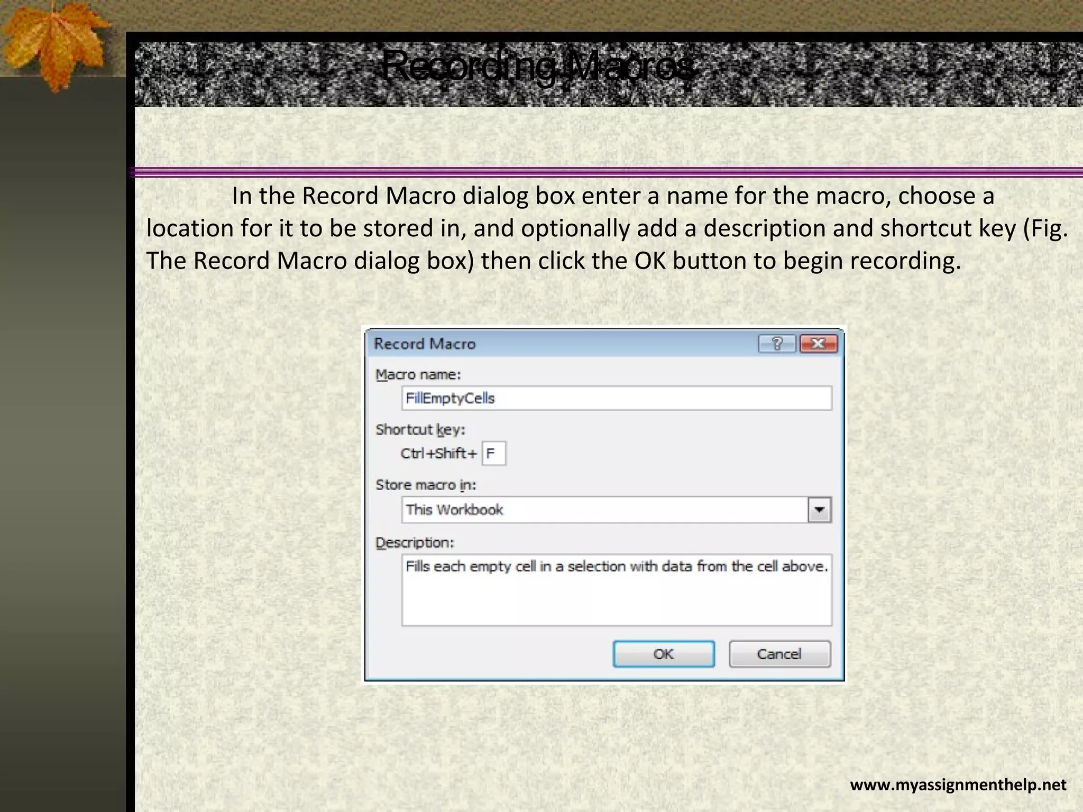1083x812 pixels.
Task: Click the Recording Macros slide heading
Action: pos(538,66)
